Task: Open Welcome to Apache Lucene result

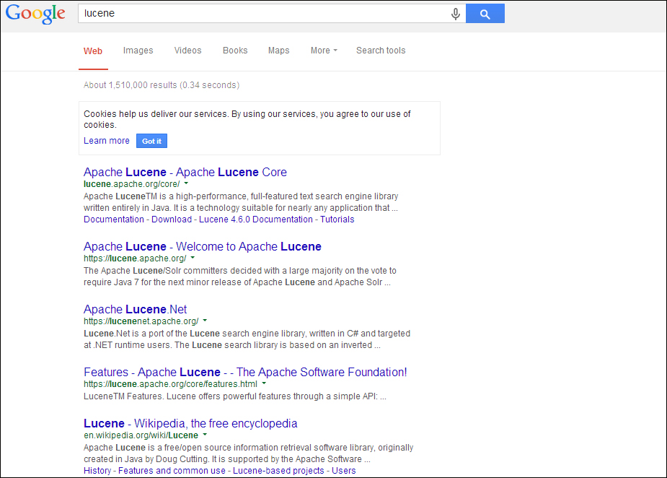Action: coord(203,247)
